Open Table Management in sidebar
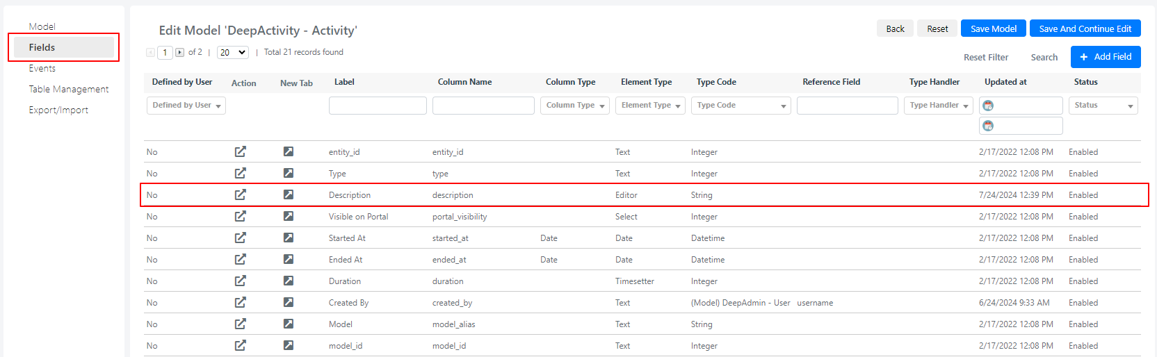The width and height of the screenshot is (1157, 357). tap(69, 89)
